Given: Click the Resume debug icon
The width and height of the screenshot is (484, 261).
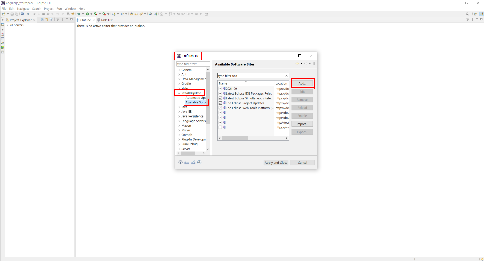Looking at the screenshot, I should coord(34,14).
